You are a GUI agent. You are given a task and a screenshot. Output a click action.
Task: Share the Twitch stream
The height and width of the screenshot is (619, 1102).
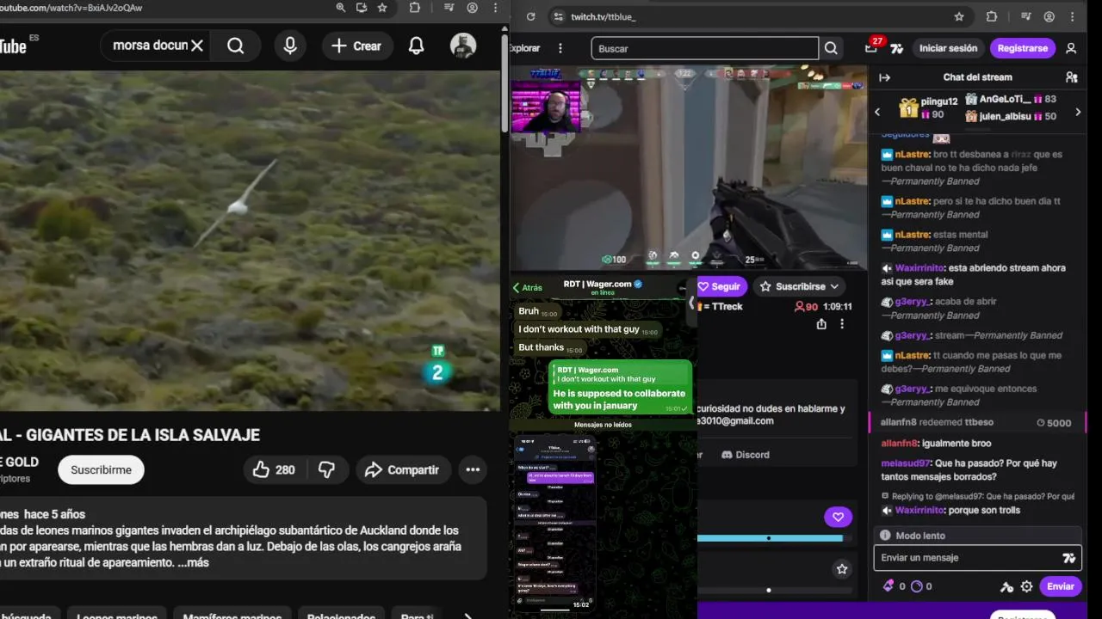[821, 324]
